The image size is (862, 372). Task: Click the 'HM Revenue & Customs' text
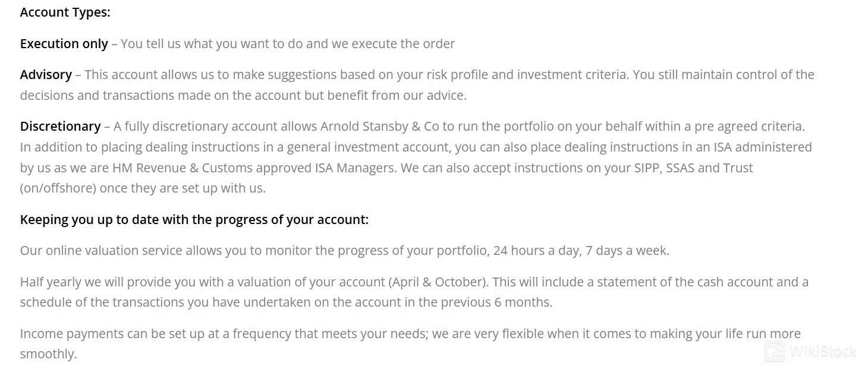[x=175, y=168]
